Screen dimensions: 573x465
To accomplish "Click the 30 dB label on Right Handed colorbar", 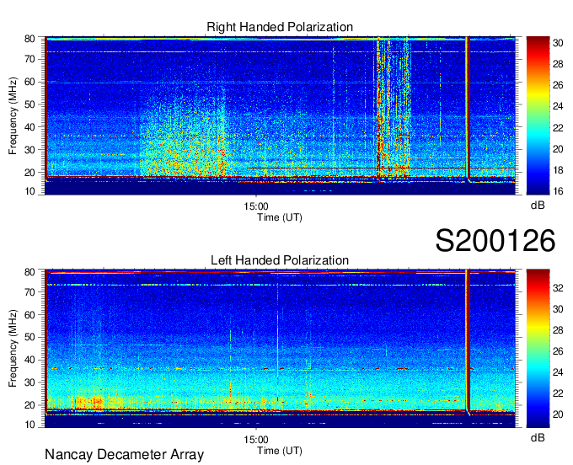I will tap(558, 43).
